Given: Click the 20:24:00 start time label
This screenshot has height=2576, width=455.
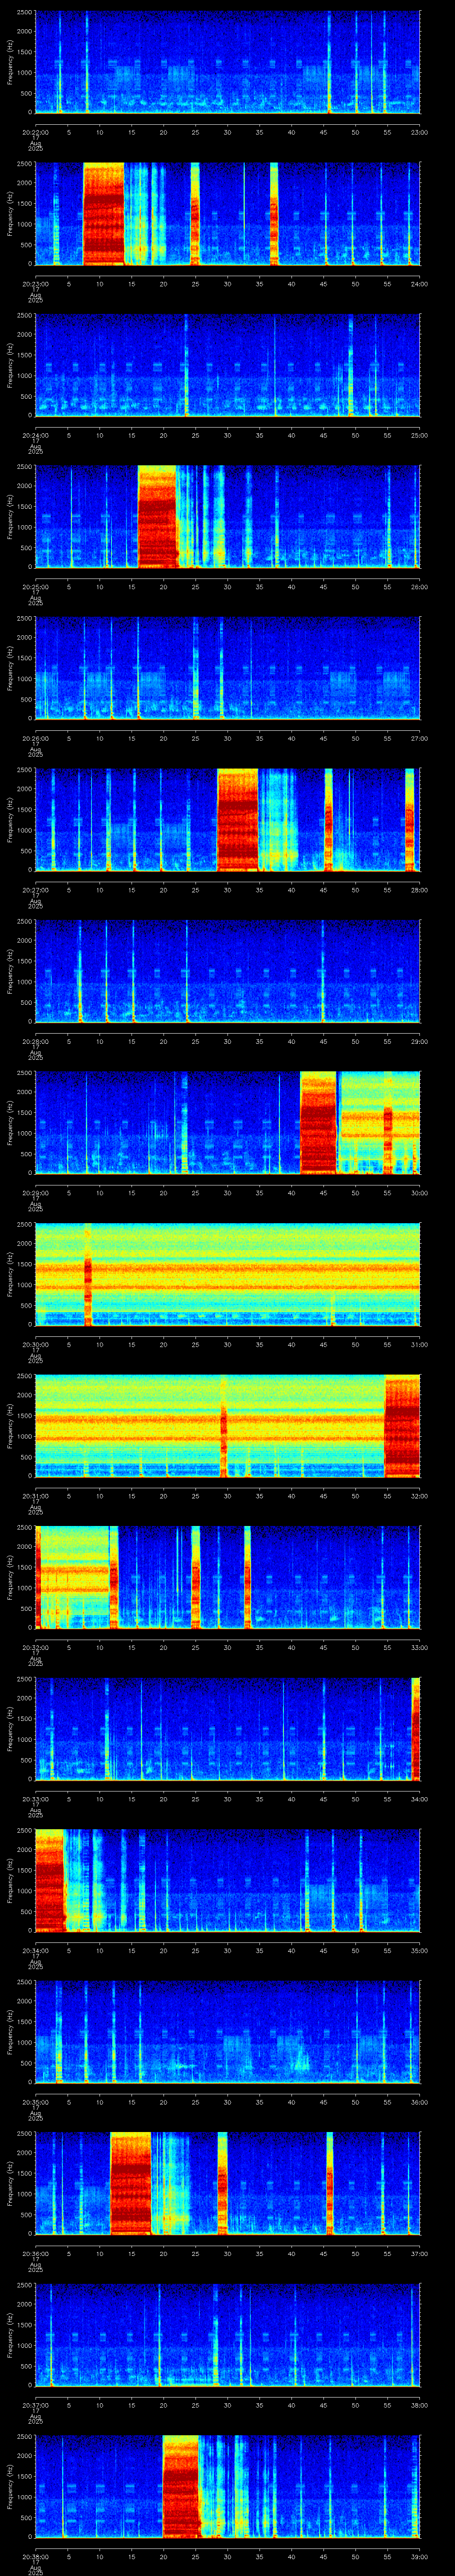Looking at the screenshot, I should tap(35, 435).
